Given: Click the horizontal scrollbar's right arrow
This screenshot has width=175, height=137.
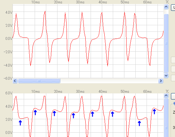Looking at the screenshot, I should click(161, 81).
